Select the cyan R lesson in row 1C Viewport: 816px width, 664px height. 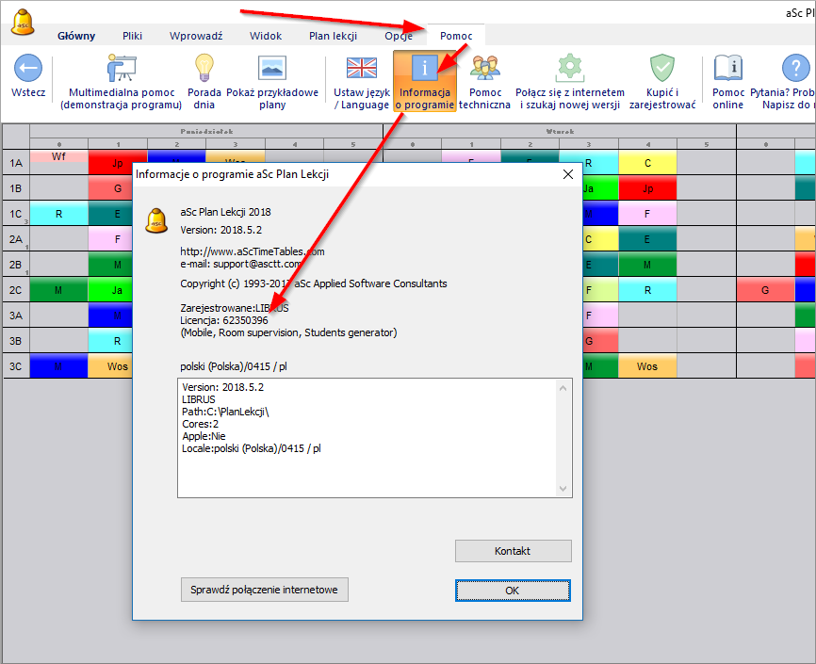58,214
